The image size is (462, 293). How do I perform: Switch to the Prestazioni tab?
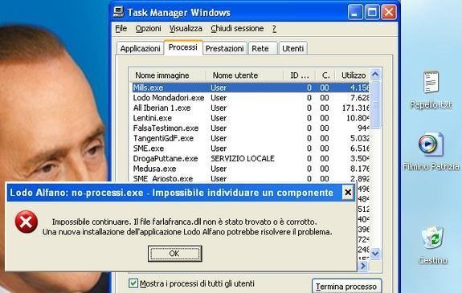pyautogui.click(x=225, y=49)
